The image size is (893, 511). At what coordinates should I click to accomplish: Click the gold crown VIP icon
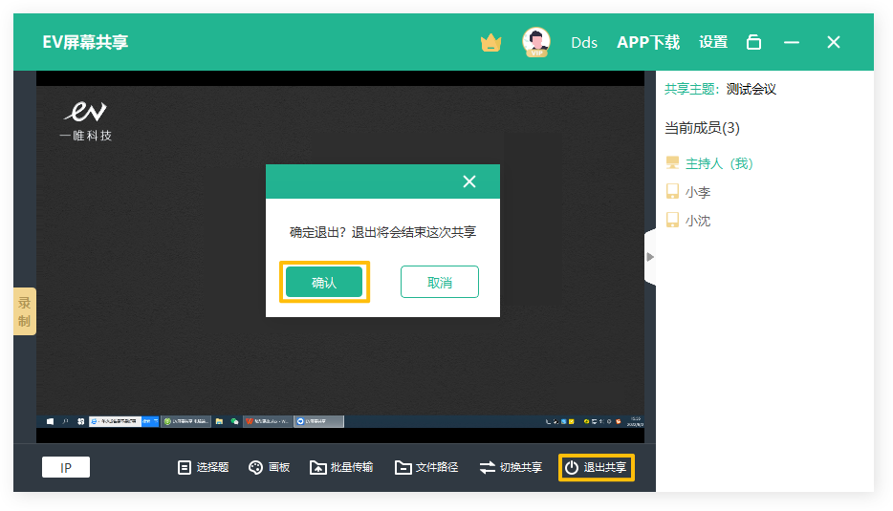coord(490,42)
